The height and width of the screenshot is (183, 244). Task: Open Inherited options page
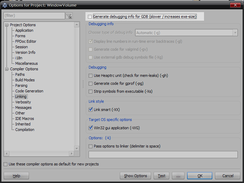click(23, 124)
